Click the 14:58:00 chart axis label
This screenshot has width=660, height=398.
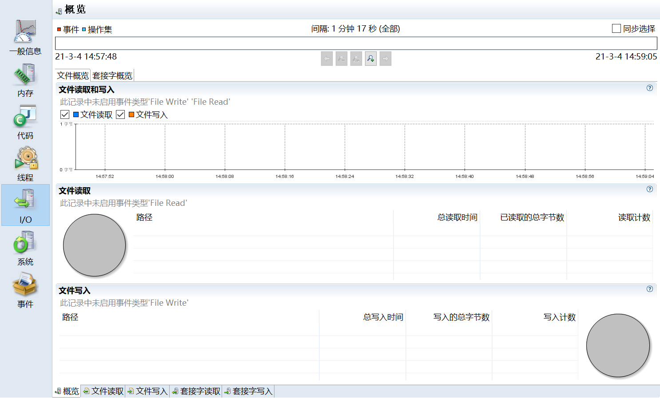[x=165, y=177]
